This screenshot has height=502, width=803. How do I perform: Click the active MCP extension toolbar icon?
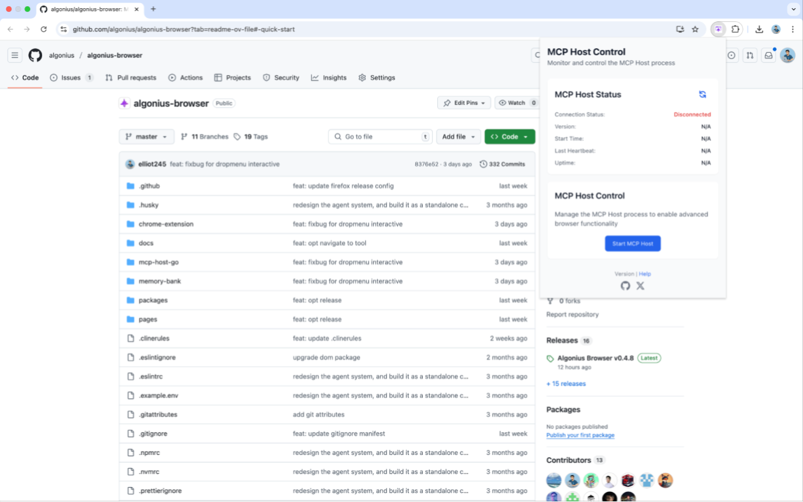coord(718,29)
